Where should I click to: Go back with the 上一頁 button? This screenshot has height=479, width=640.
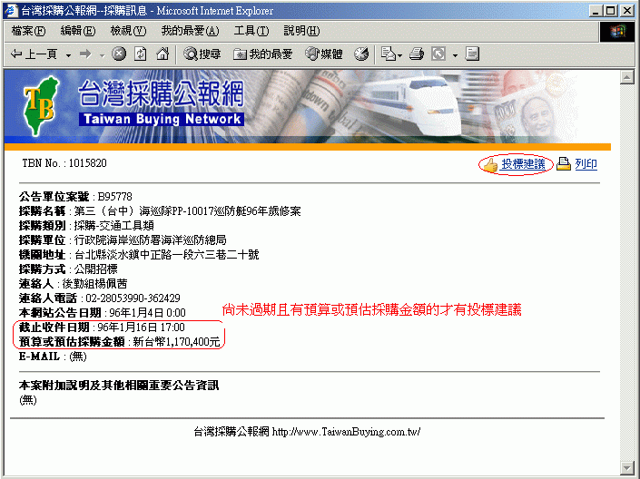pos(34,54)
